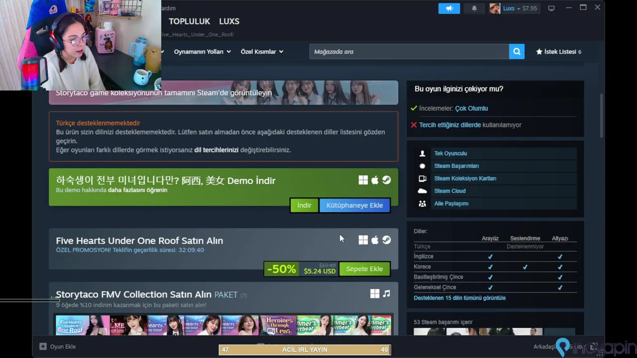
Task: Open the megaphone announcements button
Action: pos(449,8)
